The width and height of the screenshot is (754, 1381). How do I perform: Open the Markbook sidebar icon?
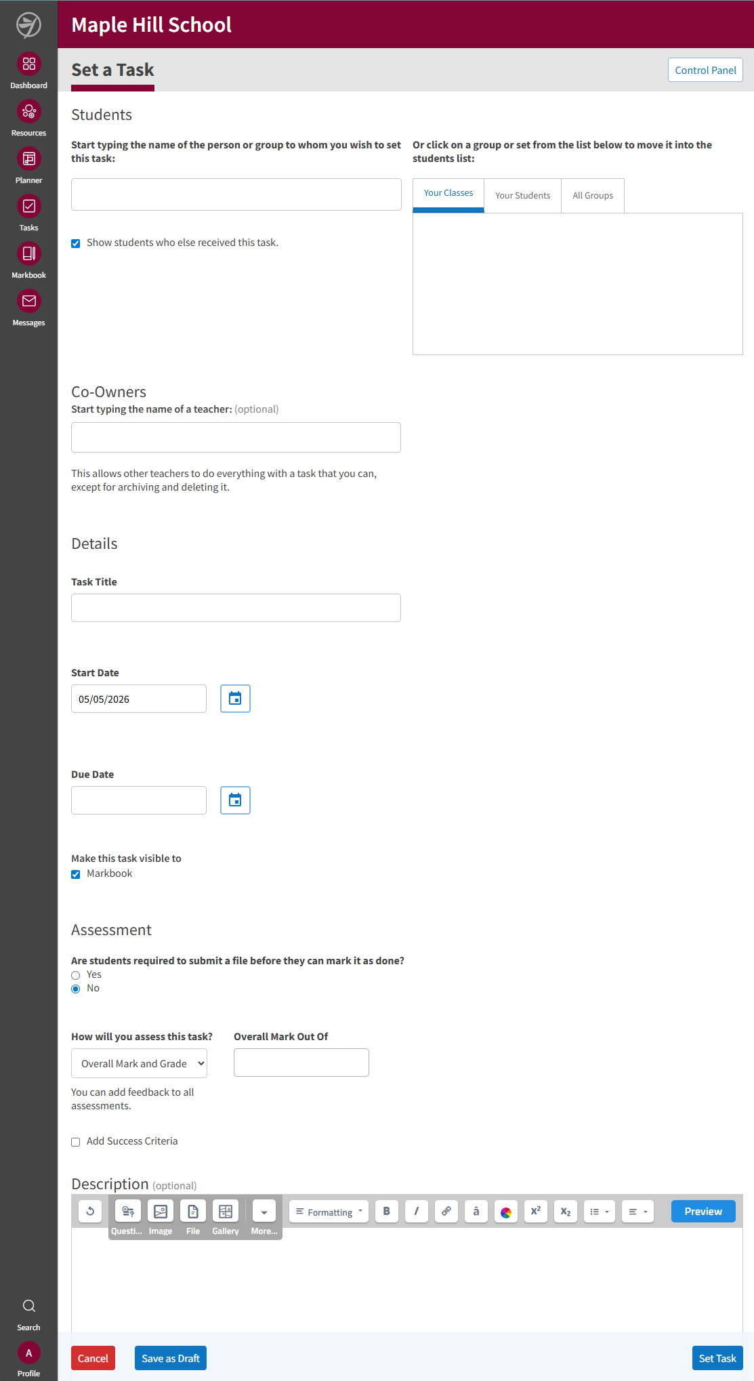coord(28,260)
